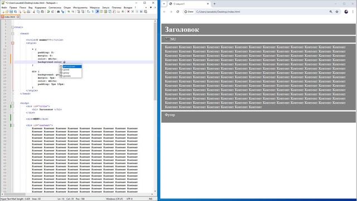
Task: Toggle Word Wrap in Notepad++ toolbar
Action: coord(88,12)
